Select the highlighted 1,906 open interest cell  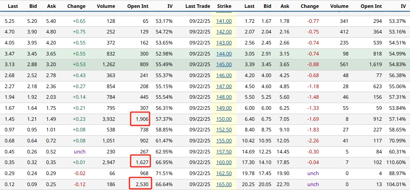pos(141,119)
